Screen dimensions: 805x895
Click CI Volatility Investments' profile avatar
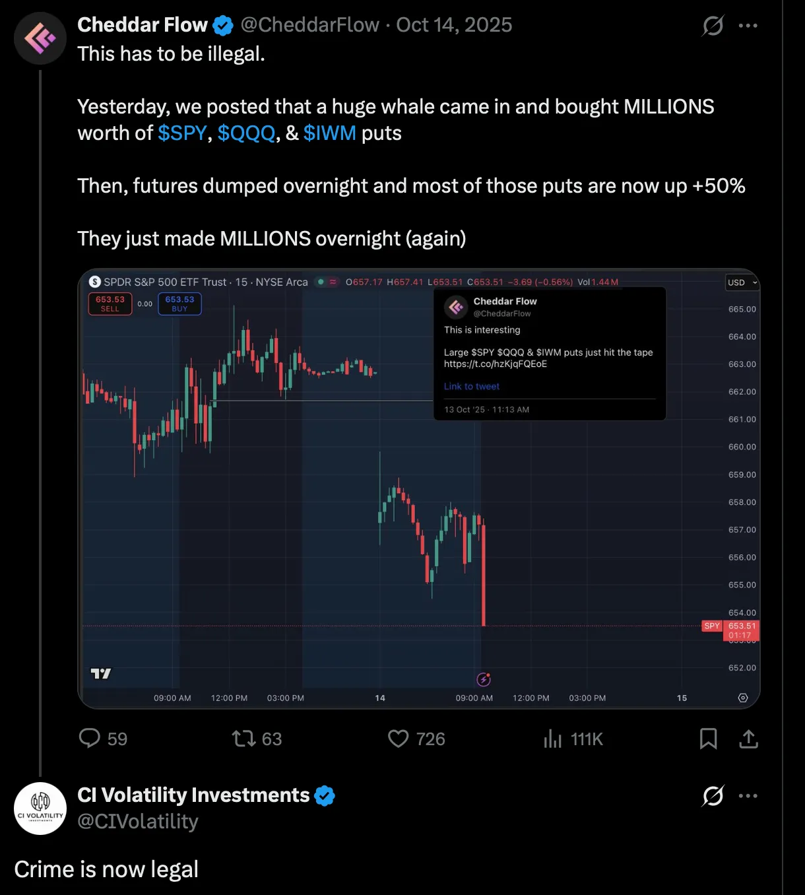[40, 808]
